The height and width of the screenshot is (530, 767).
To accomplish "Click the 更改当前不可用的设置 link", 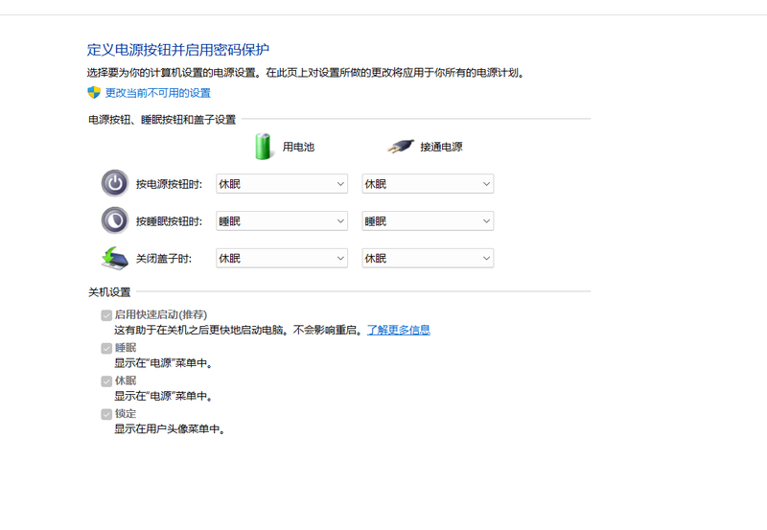I will point(157,93).
